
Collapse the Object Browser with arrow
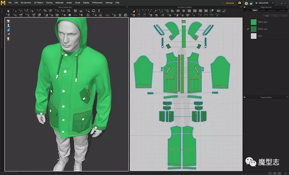point(245,7)
